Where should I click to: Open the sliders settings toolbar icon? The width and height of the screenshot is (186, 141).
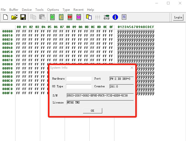[x=98, y=17]
